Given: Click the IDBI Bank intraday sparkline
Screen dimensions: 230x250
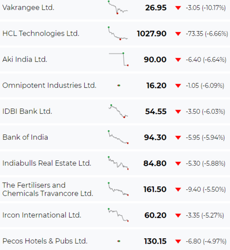Looking at the screenshot, I should (x=118, y=111).
